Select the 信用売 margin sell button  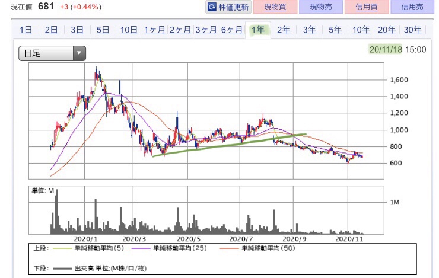click(x=412, y=7)
